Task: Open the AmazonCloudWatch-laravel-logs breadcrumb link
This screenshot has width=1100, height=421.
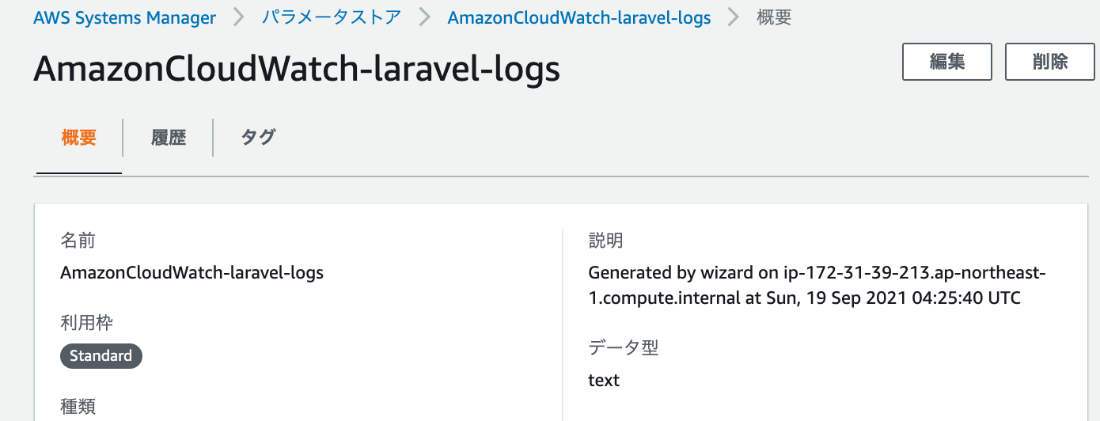Action: click(579, 17)
